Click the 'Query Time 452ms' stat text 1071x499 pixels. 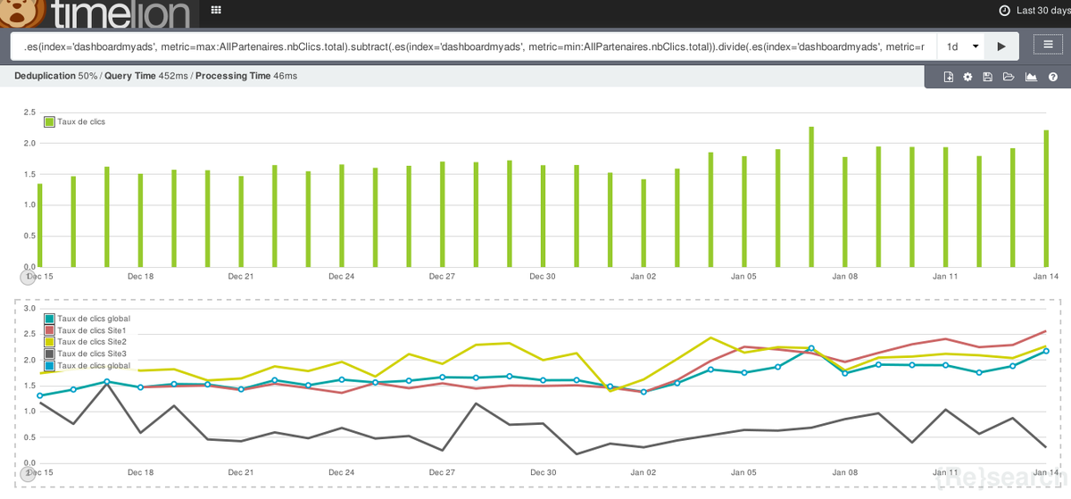pyautogui.click(x=146, y=76)
